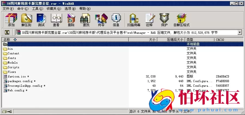
Task: Click the Web.config file icon
Action: tap(5, 90)
